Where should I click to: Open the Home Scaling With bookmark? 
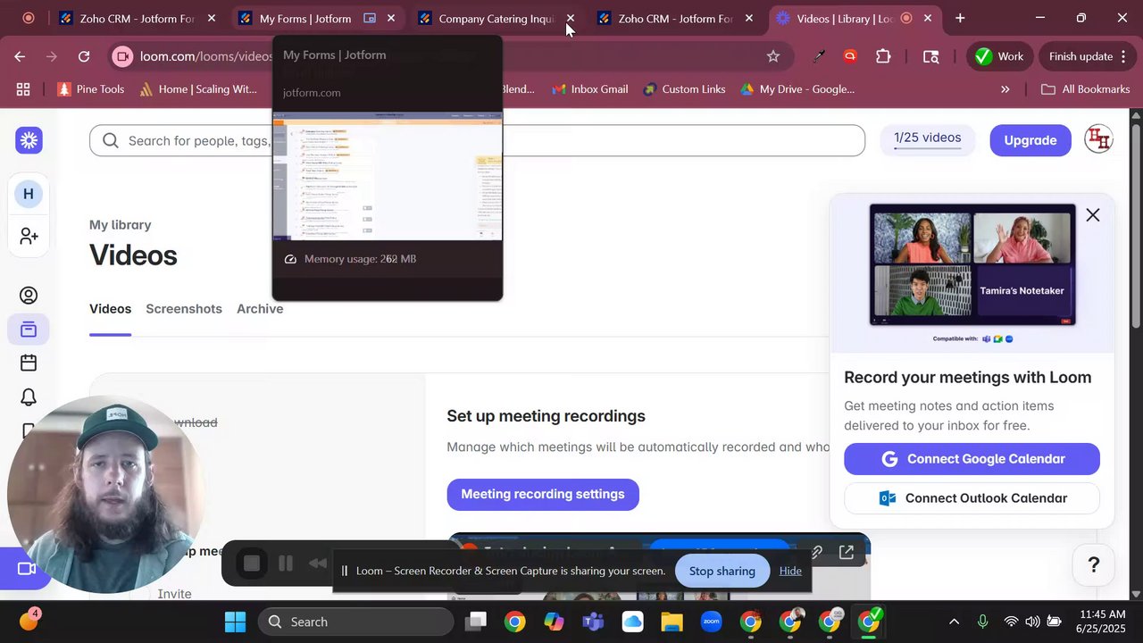196,89
